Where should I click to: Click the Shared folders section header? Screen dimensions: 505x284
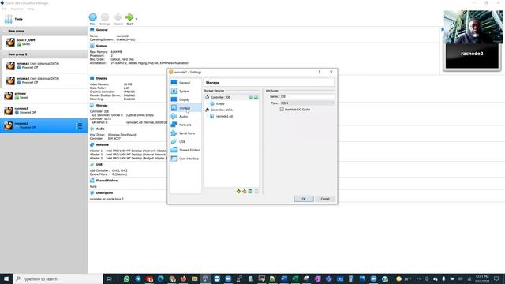point(107,181)
